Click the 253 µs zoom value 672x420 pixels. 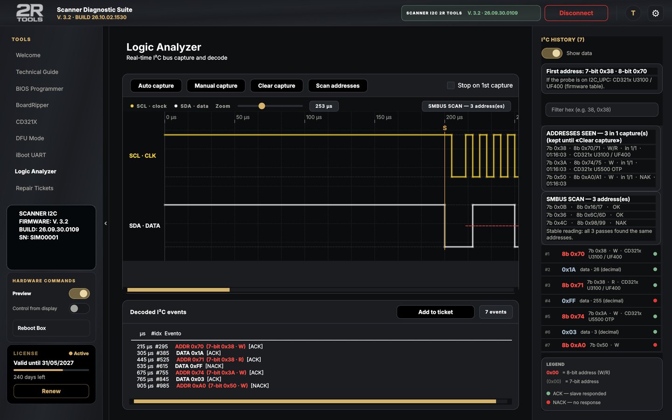pyautogui.click(x=324, y=106)
